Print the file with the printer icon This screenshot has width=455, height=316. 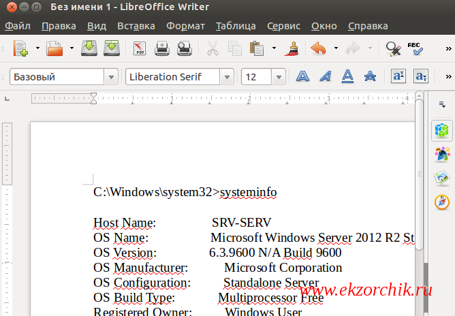[x=162, y=48]
